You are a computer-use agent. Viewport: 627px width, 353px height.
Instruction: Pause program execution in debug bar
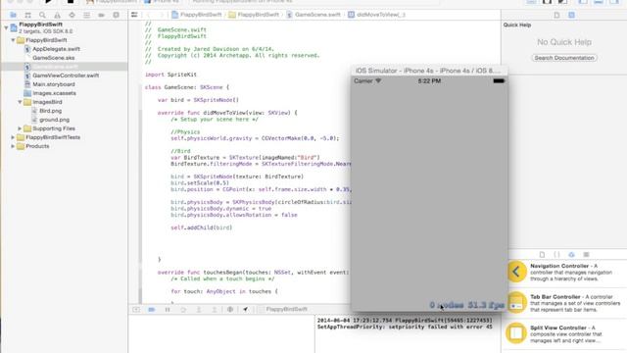[x=168, y=310]
